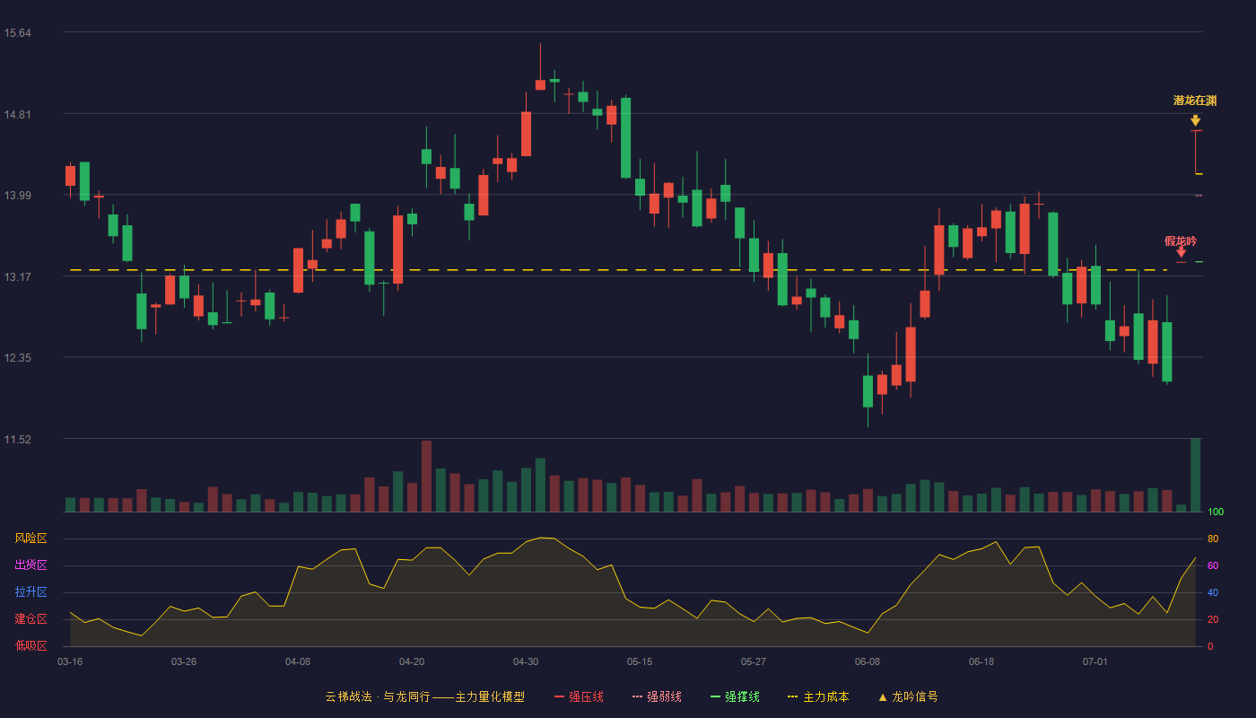
Task: Click the 06-18 date label
Action: 981,661
